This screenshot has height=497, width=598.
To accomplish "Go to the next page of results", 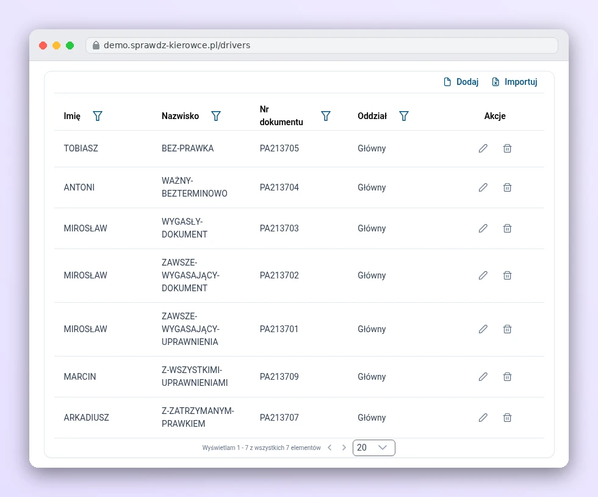I will tap(344, 448).
